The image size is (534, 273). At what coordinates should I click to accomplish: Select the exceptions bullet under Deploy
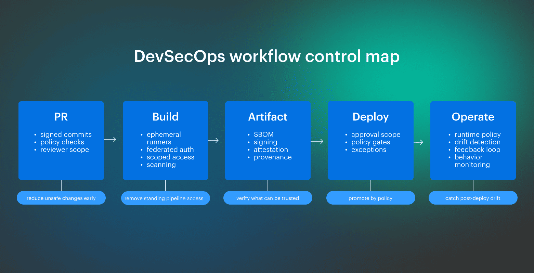[369, 149]
